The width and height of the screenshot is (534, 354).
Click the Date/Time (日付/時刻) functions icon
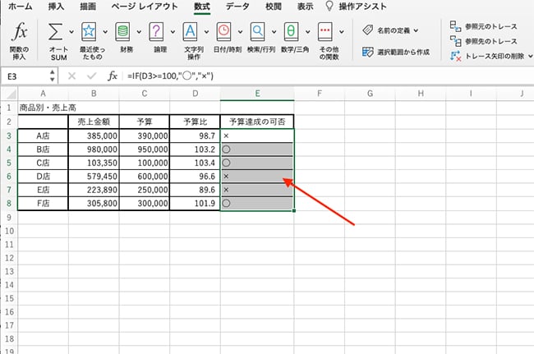223,32
